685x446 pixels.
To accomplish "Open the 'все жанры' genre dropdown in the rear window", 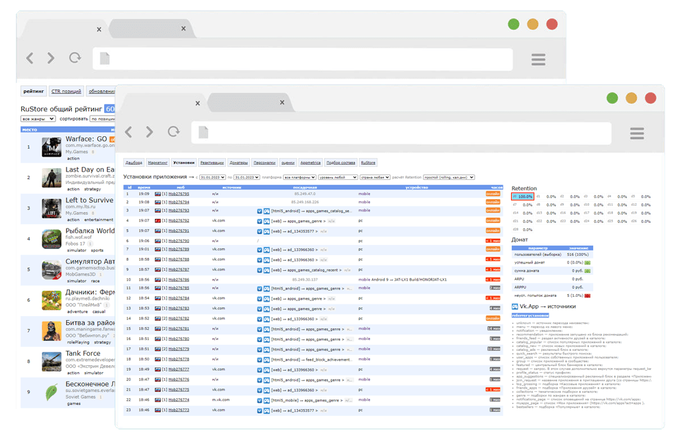I will [x=38, y=119].
